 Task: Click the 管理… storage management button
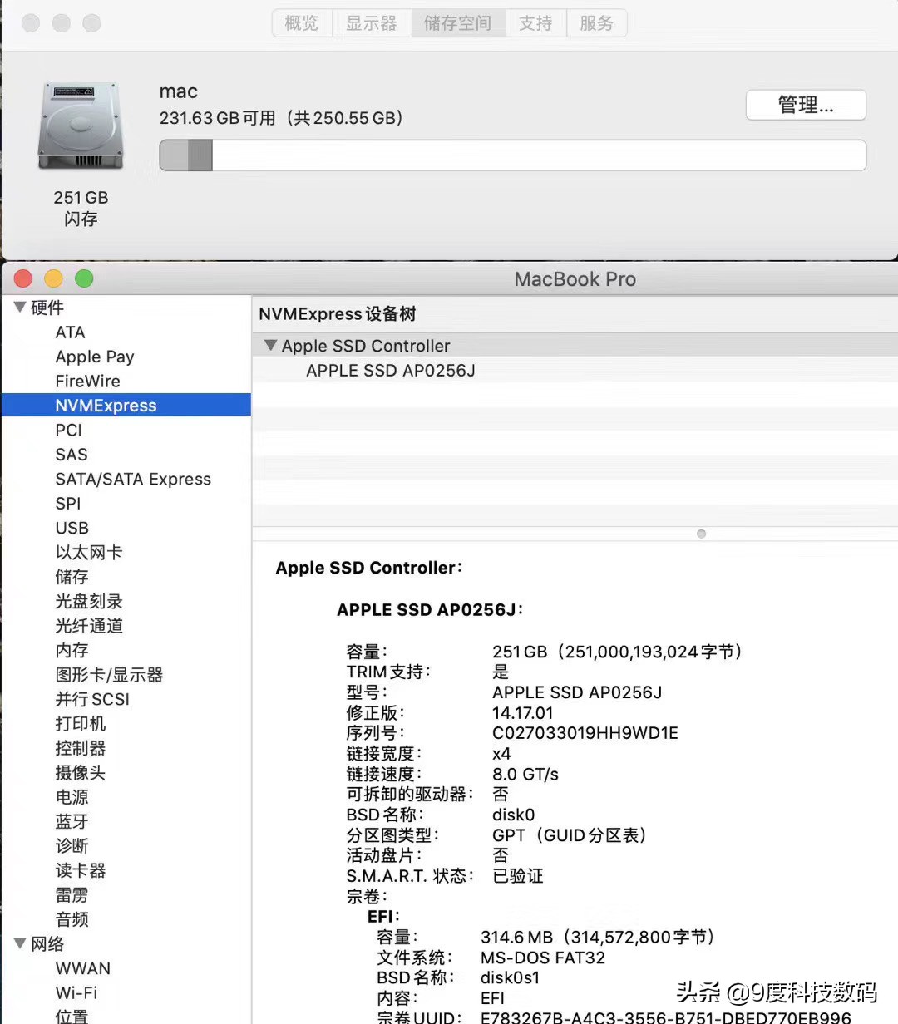click(x=805, y=105)
